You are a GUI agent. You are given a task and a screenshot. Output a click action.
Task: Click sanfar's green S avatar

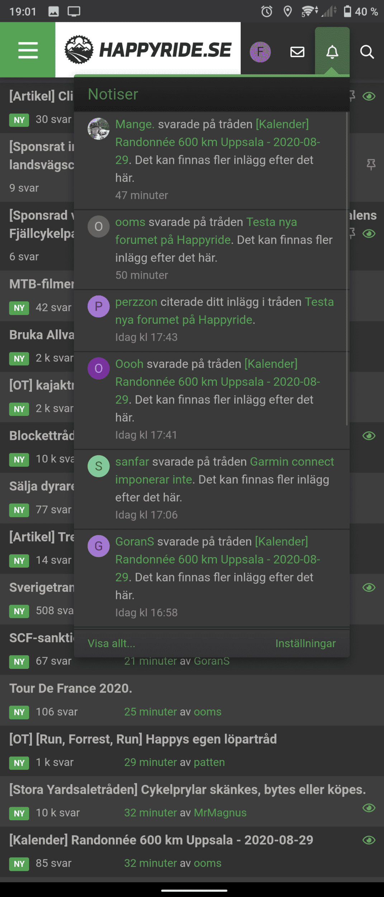click(x=99, y=466)
